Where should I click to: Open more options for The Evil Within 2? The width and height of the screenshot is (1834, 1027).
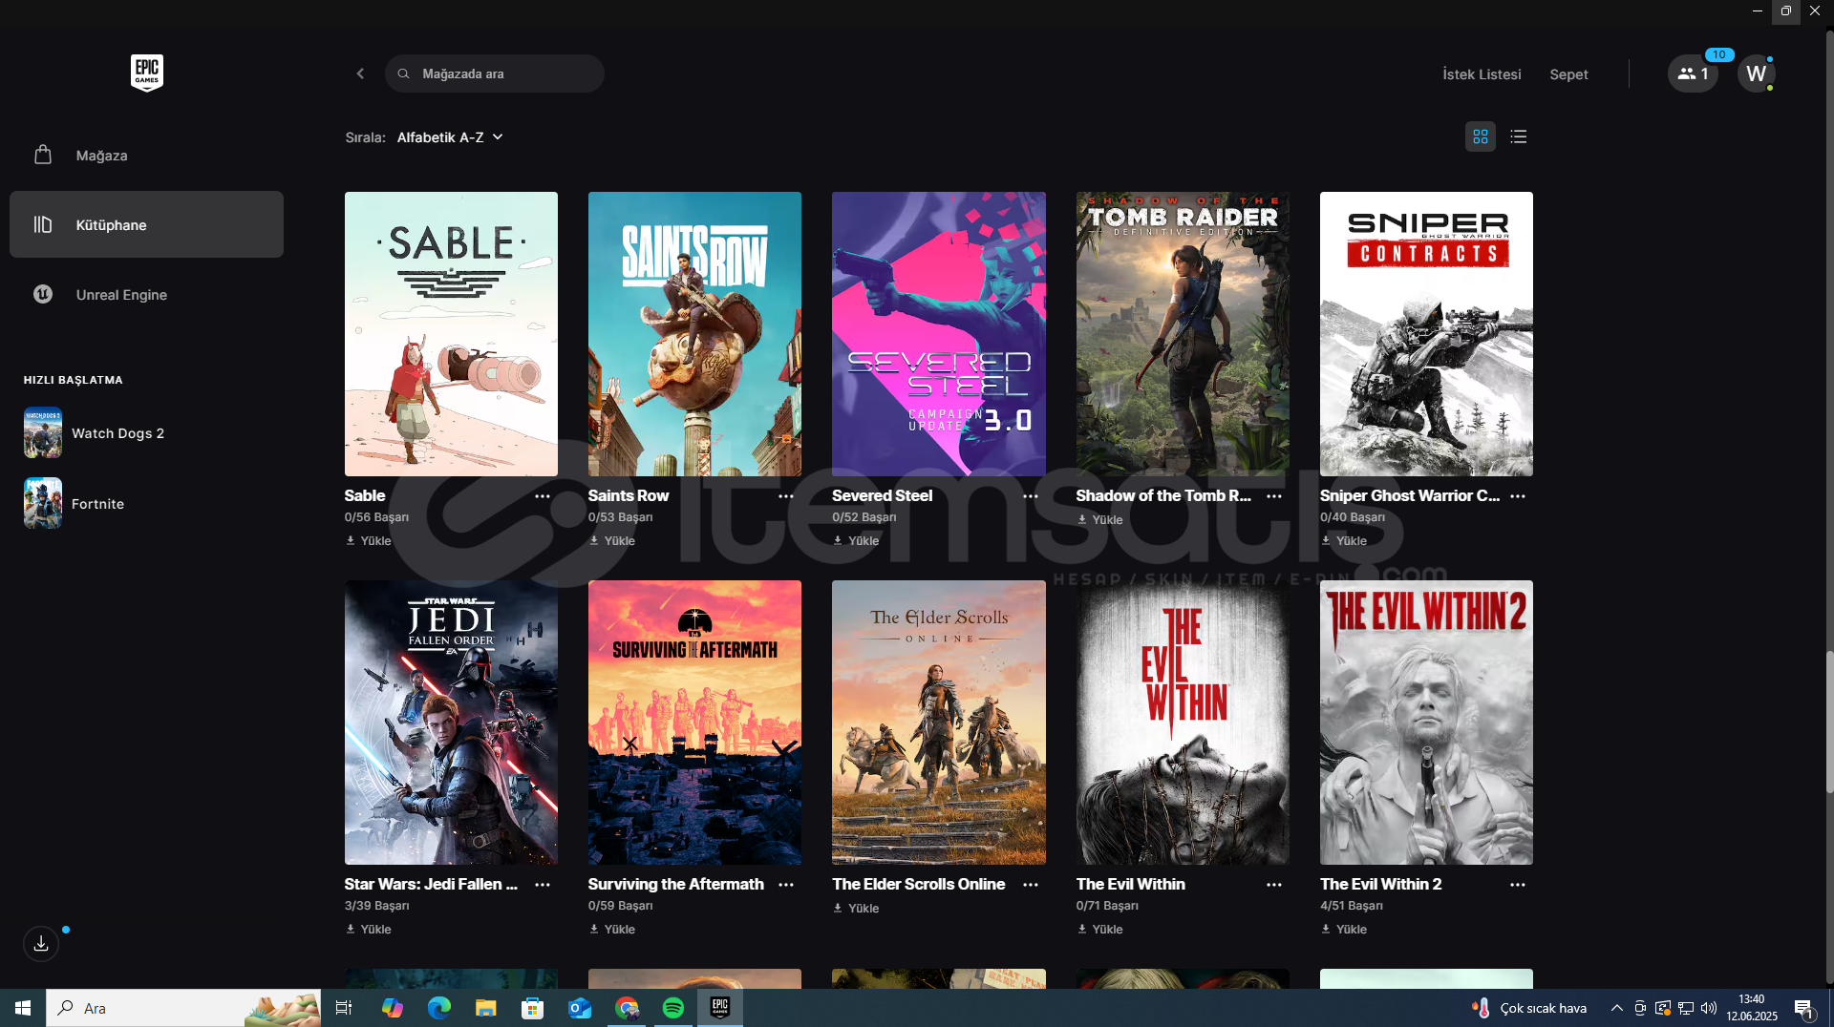(1518, 885)
